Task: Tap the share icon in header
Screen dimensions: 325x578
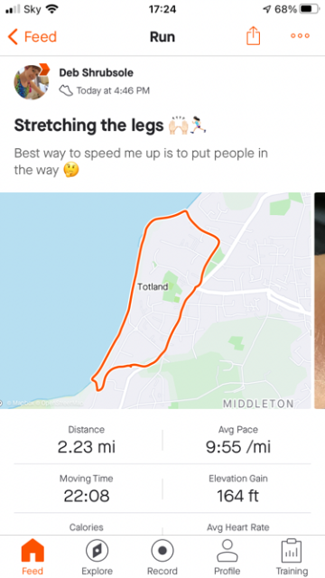Action: click(253, 36)
